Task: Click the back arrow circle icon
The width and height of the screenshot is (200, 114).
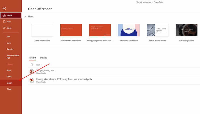Action: pyautogui.click(x=4, y=8)
